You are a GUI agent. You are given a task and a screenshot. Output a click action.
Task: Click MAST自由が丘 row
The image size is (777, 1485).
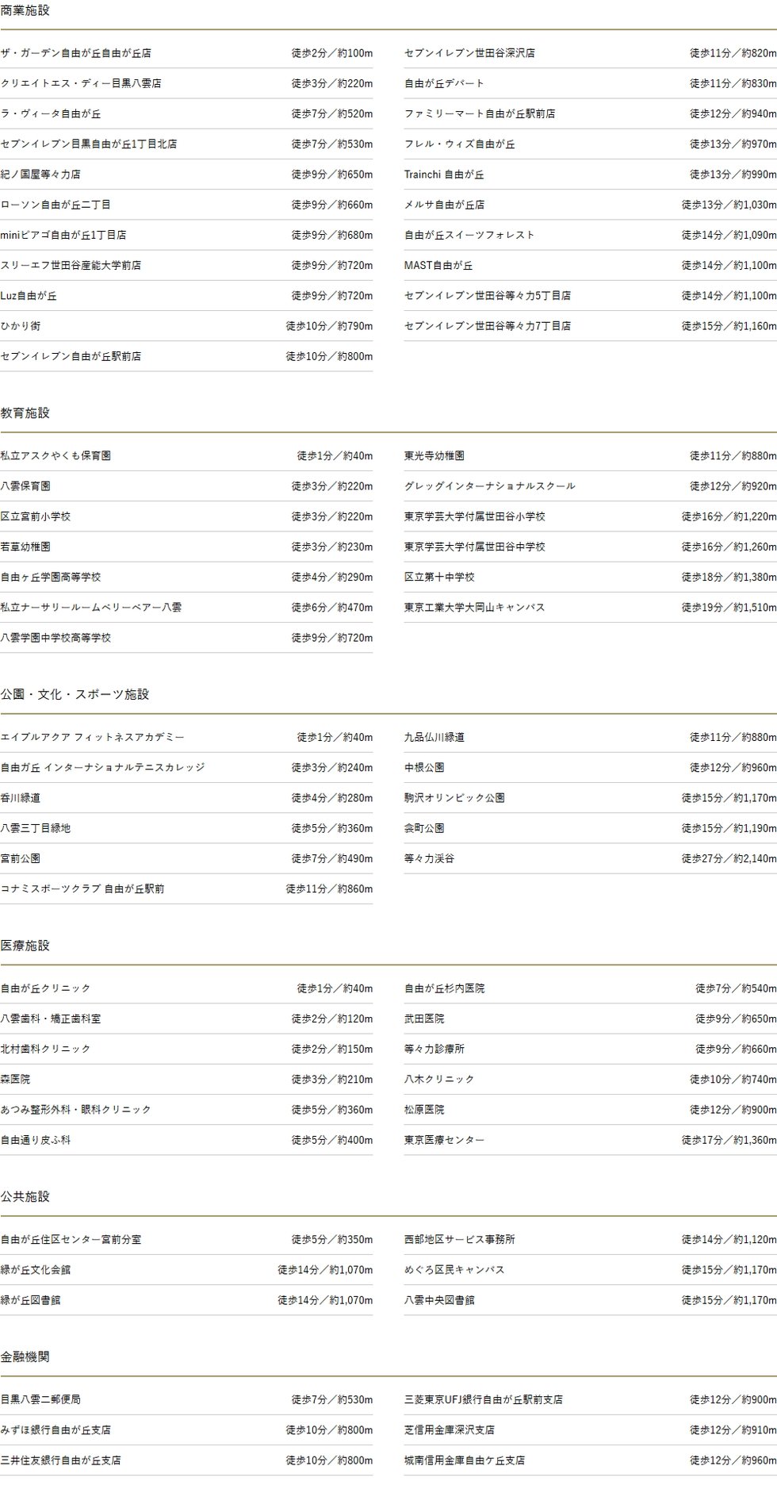point(591,265)
